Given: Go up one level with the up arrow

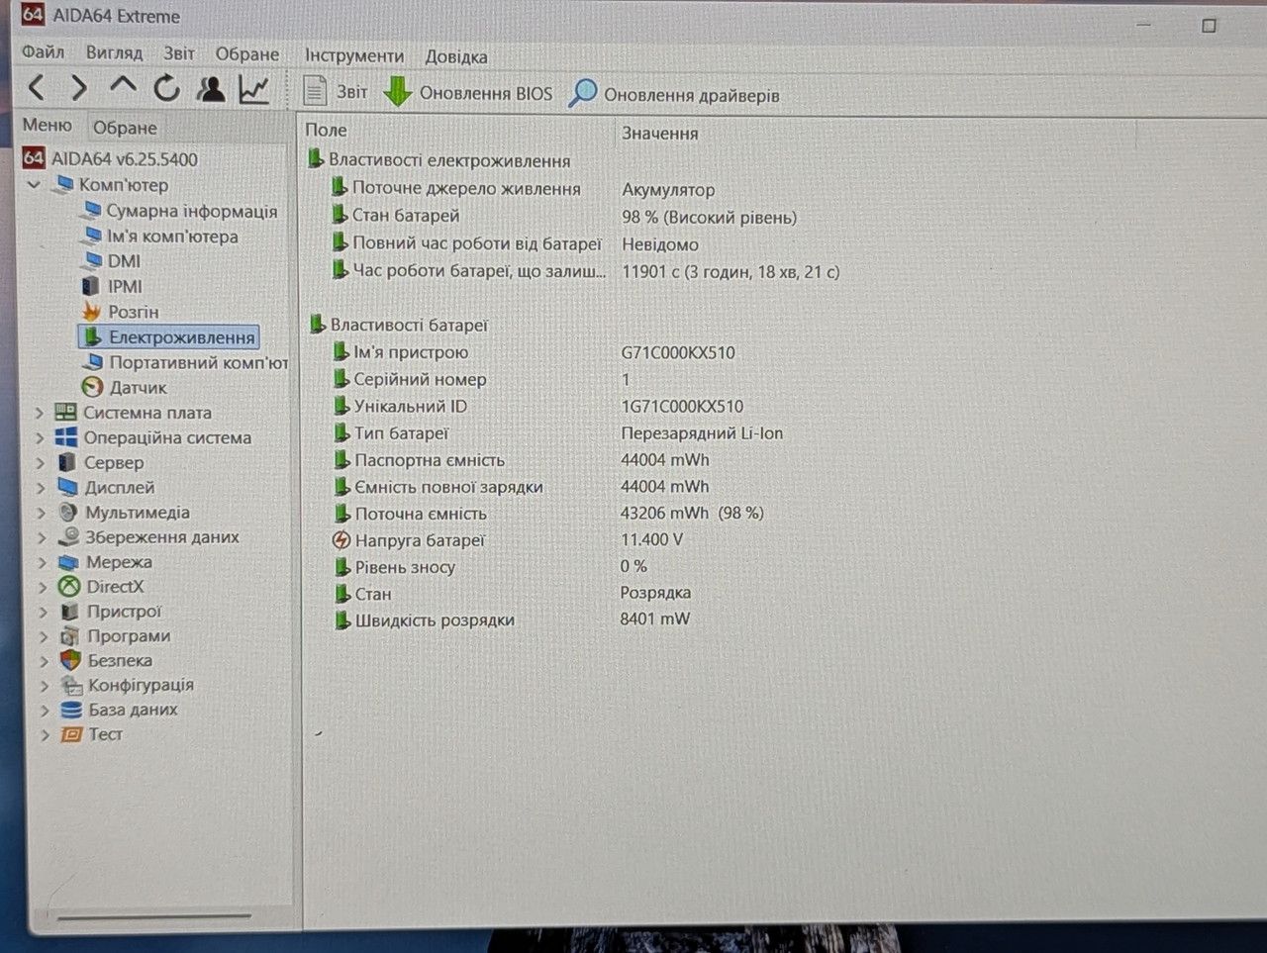Looking at the screenshot, I should [123, 86].
